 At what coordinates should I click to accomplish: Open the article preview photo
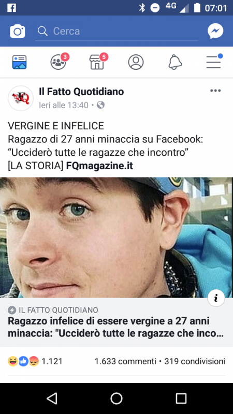(x=116, y=238)
